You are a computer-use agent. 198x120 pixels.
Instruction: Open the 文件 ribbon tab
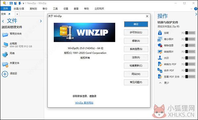(6, 9)
